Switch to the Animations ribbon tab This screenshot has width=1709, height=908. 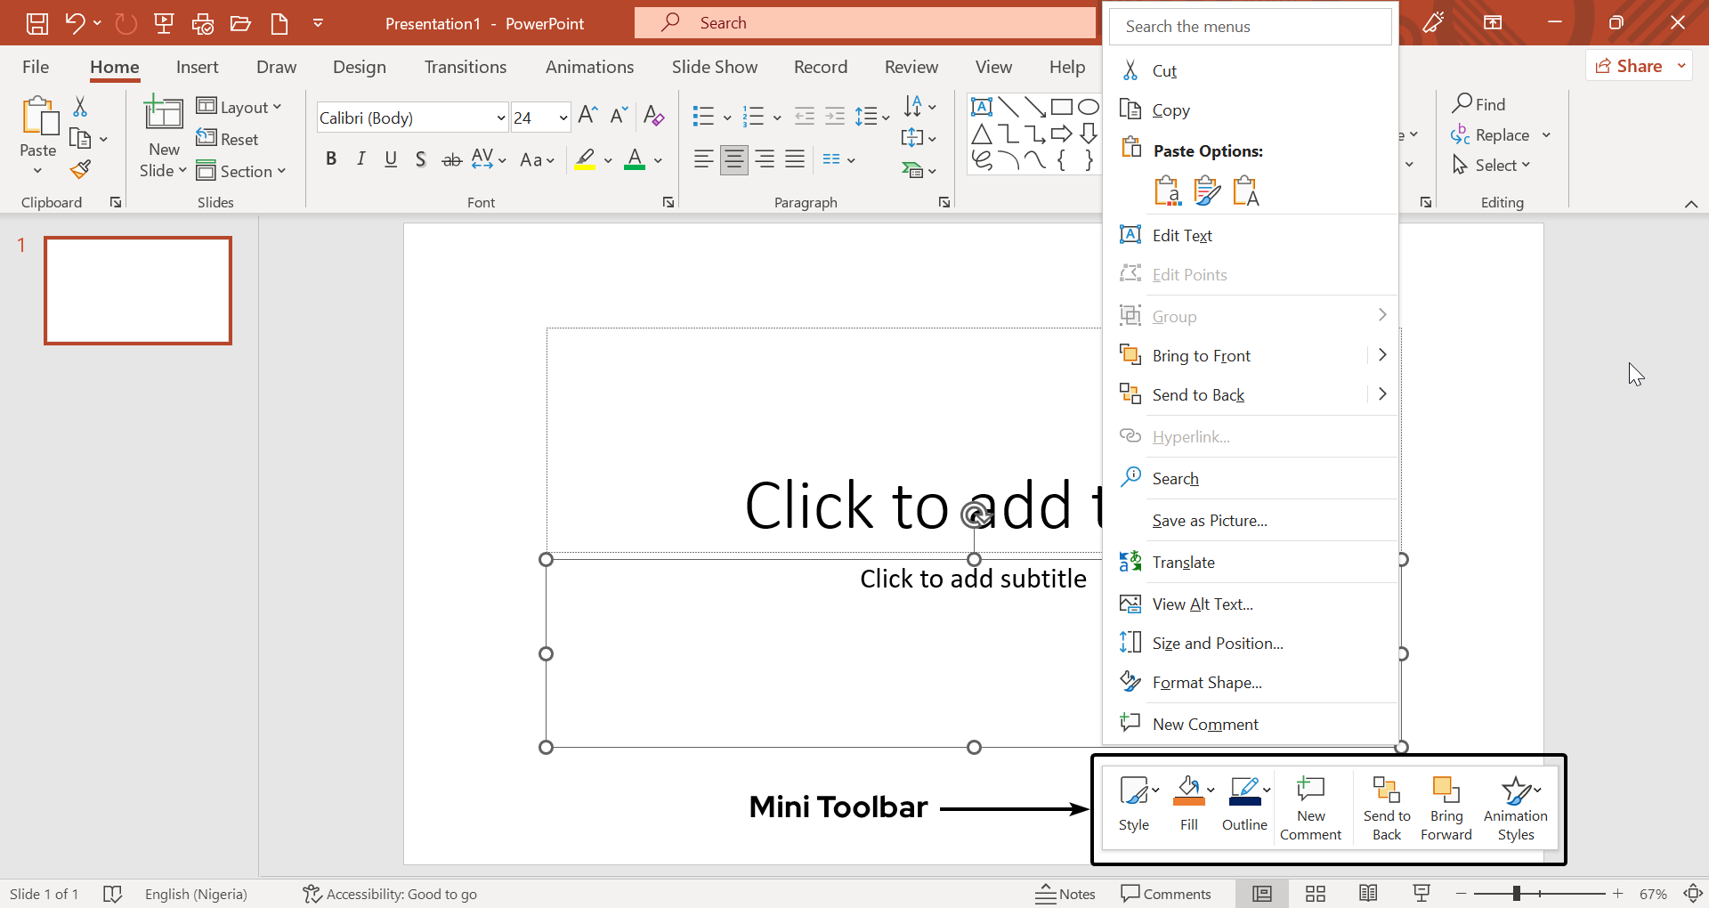(589, 67)
